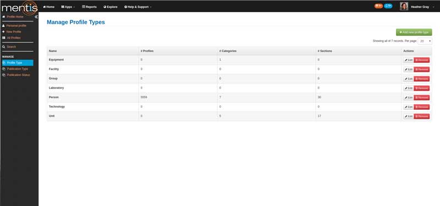Viewport: 440px width, 206px height.
Task: Click the Person categories value 7
Action: pos(221,97)
